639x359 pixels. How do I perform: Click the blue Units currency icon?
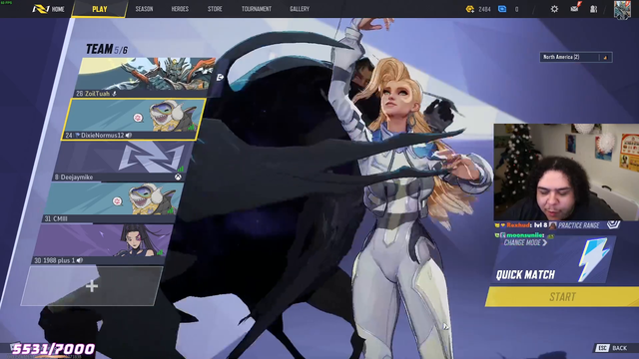click(502, 9)
